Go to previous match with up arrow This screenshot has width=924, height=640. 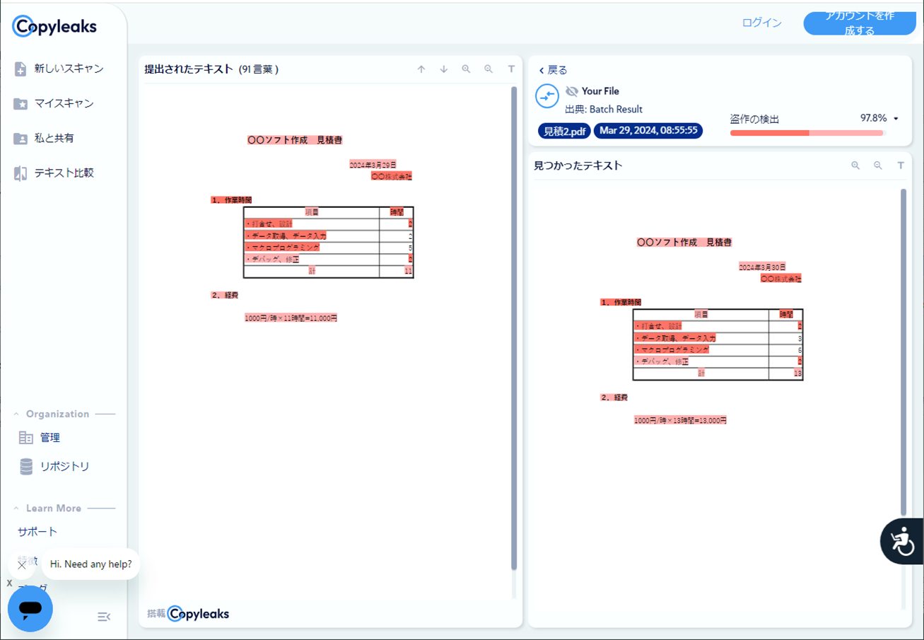421,69
